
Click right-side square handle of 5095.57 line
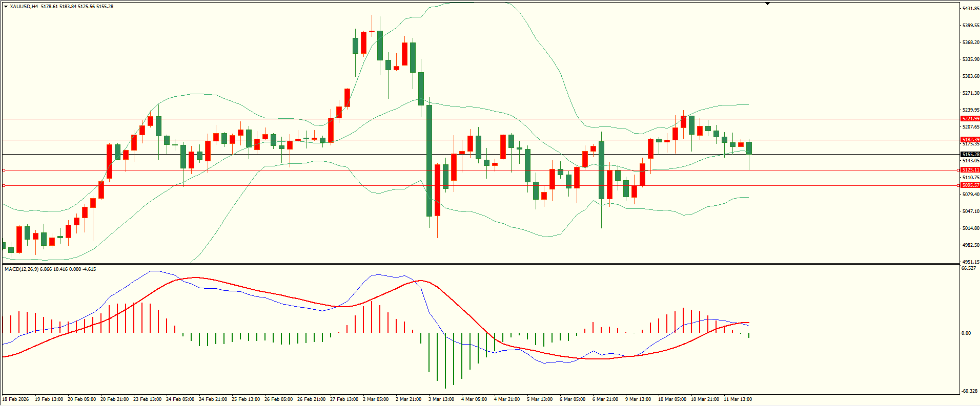tap(958, 185)
